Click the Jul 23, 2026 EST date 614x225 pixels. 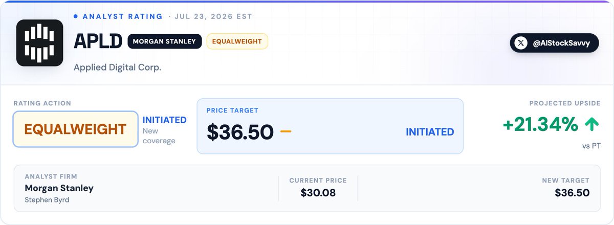213,16
